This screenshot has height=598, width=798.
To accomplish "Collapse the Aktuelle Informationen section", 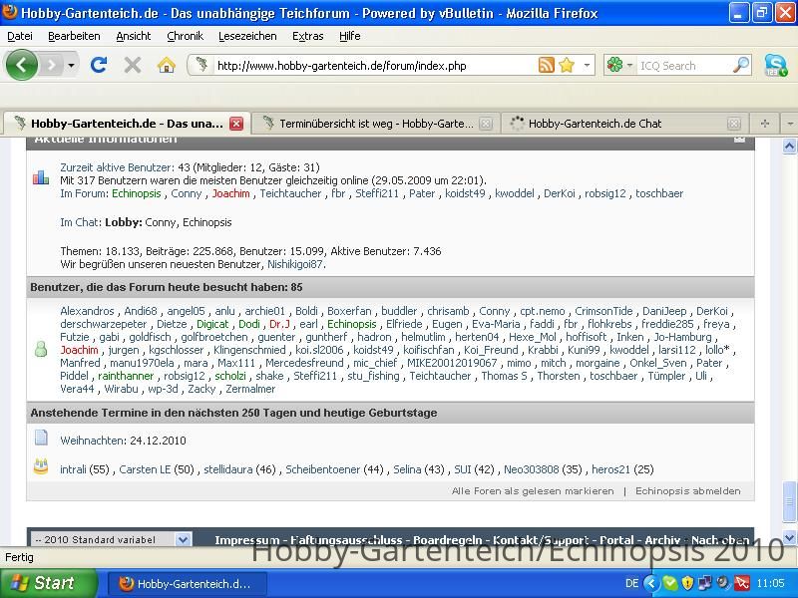I will coord(739,139).
